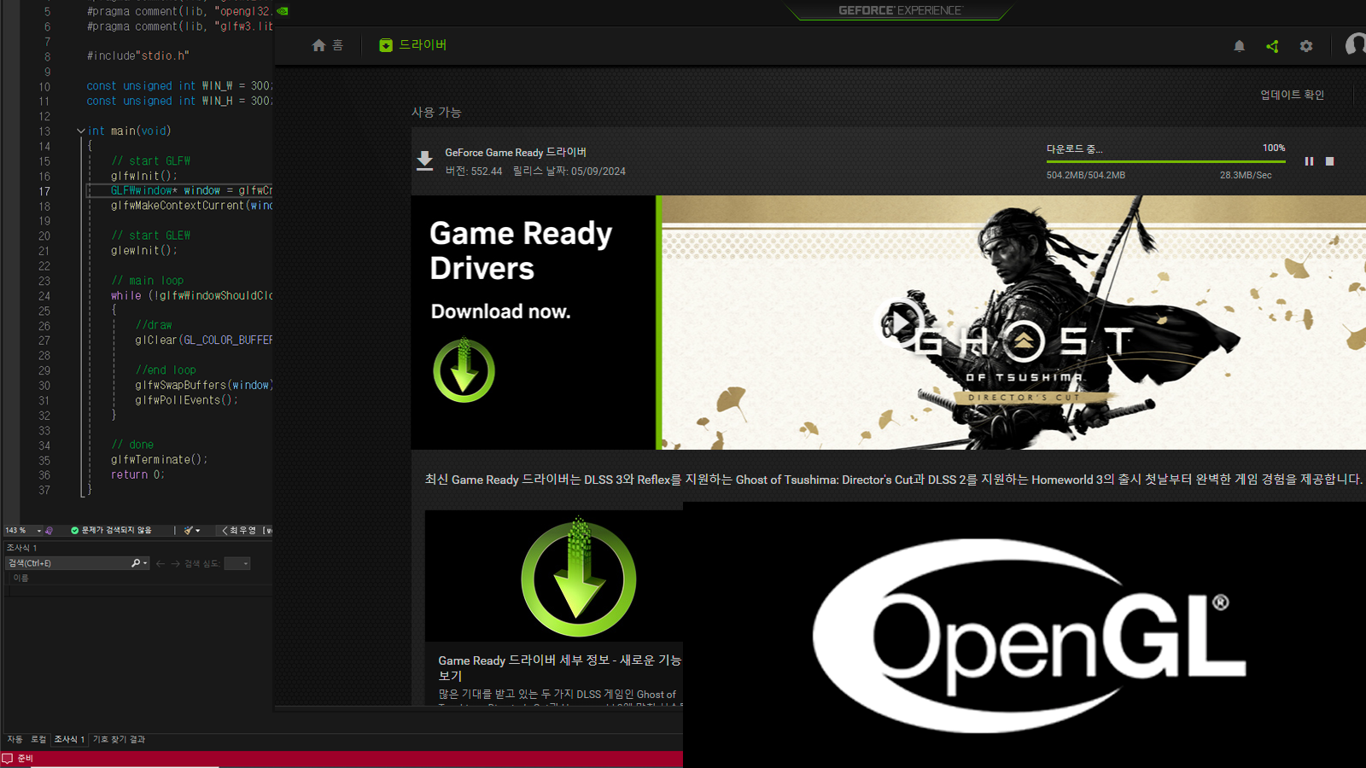Pause the driver download
Screen dimensions: 1366x768
(x=1309, y=161)
